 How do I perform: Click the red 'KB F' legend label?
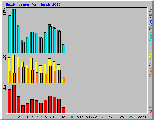coord(151,109)
